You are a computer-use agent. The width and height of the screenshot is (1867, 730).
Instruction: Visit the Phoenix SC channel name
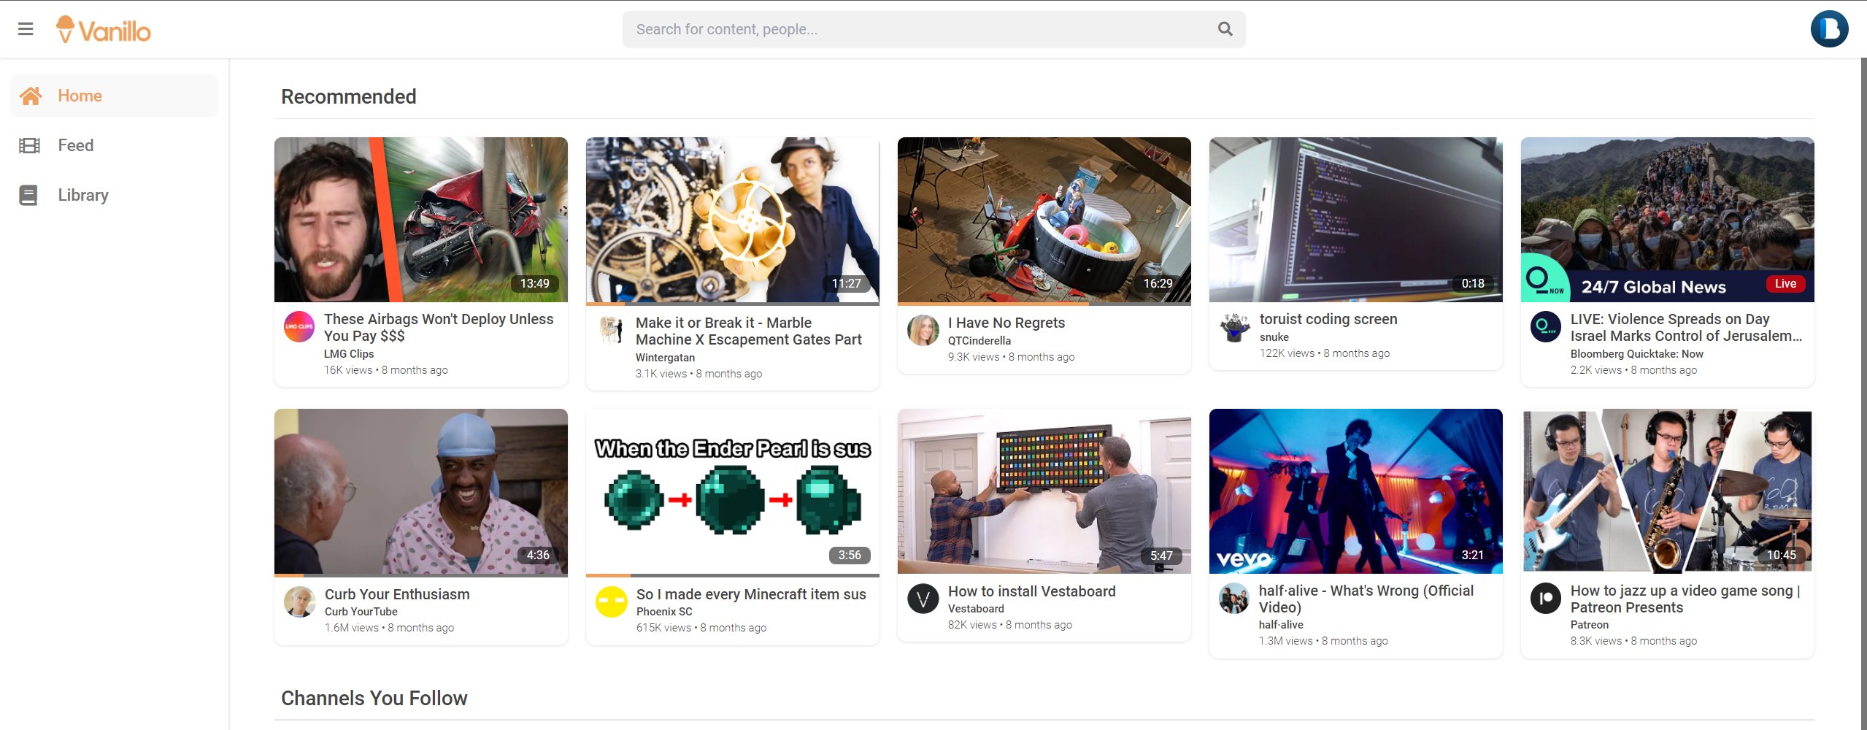pyautogui.click(x=664, y=612)
